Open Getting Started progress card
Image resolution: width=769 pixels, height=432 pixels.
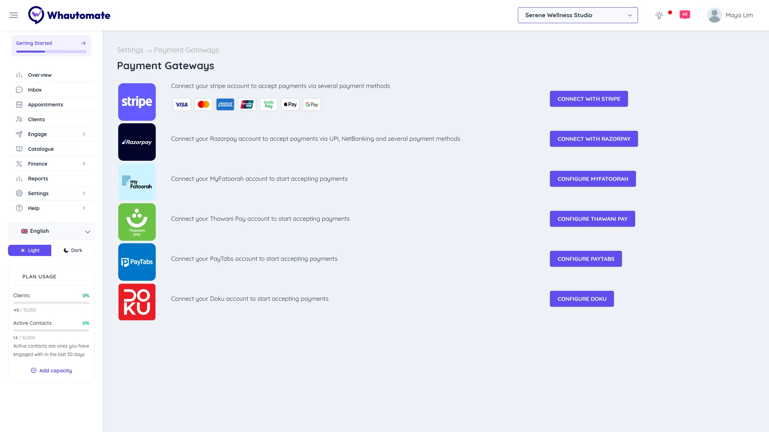[51, 46]
